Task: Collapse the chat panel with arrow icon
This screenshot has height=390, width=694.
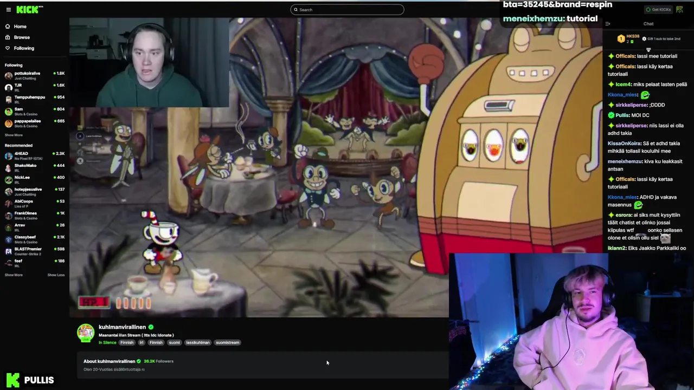Action: (608, 24)
